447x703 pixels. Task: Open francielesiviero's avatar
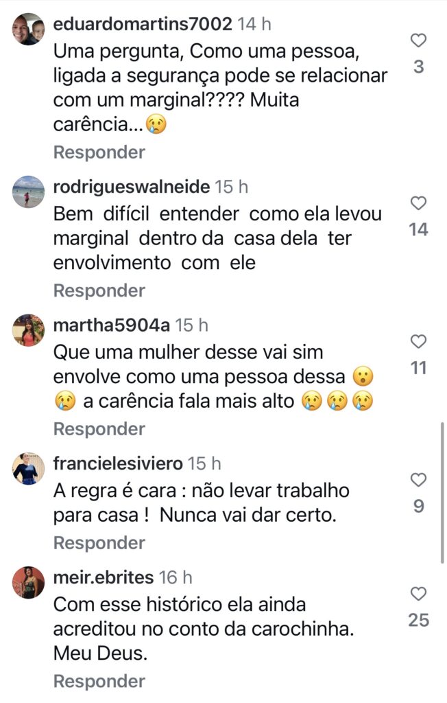tap(29, 469)
